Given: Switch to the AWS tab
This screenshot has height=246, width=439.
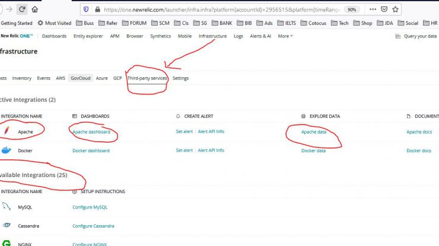Looking at the screenshot, I should point(61,78).
